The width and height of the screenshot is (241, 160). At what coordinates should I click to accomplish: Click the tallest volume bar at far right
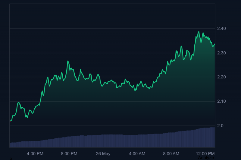tap(214, 137)
